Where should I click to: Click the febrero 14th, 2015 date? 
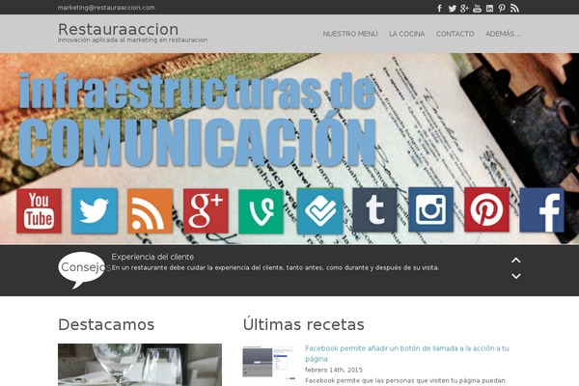[x=334, y=370]
